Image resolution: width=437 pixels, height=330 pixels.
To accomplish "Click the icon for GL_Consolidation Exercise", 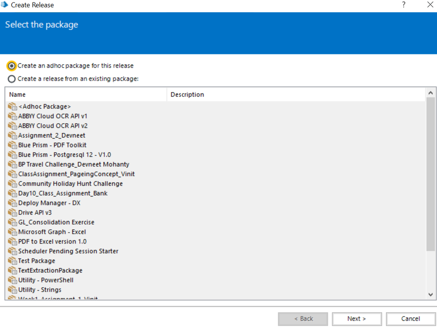I will point(13,222).
